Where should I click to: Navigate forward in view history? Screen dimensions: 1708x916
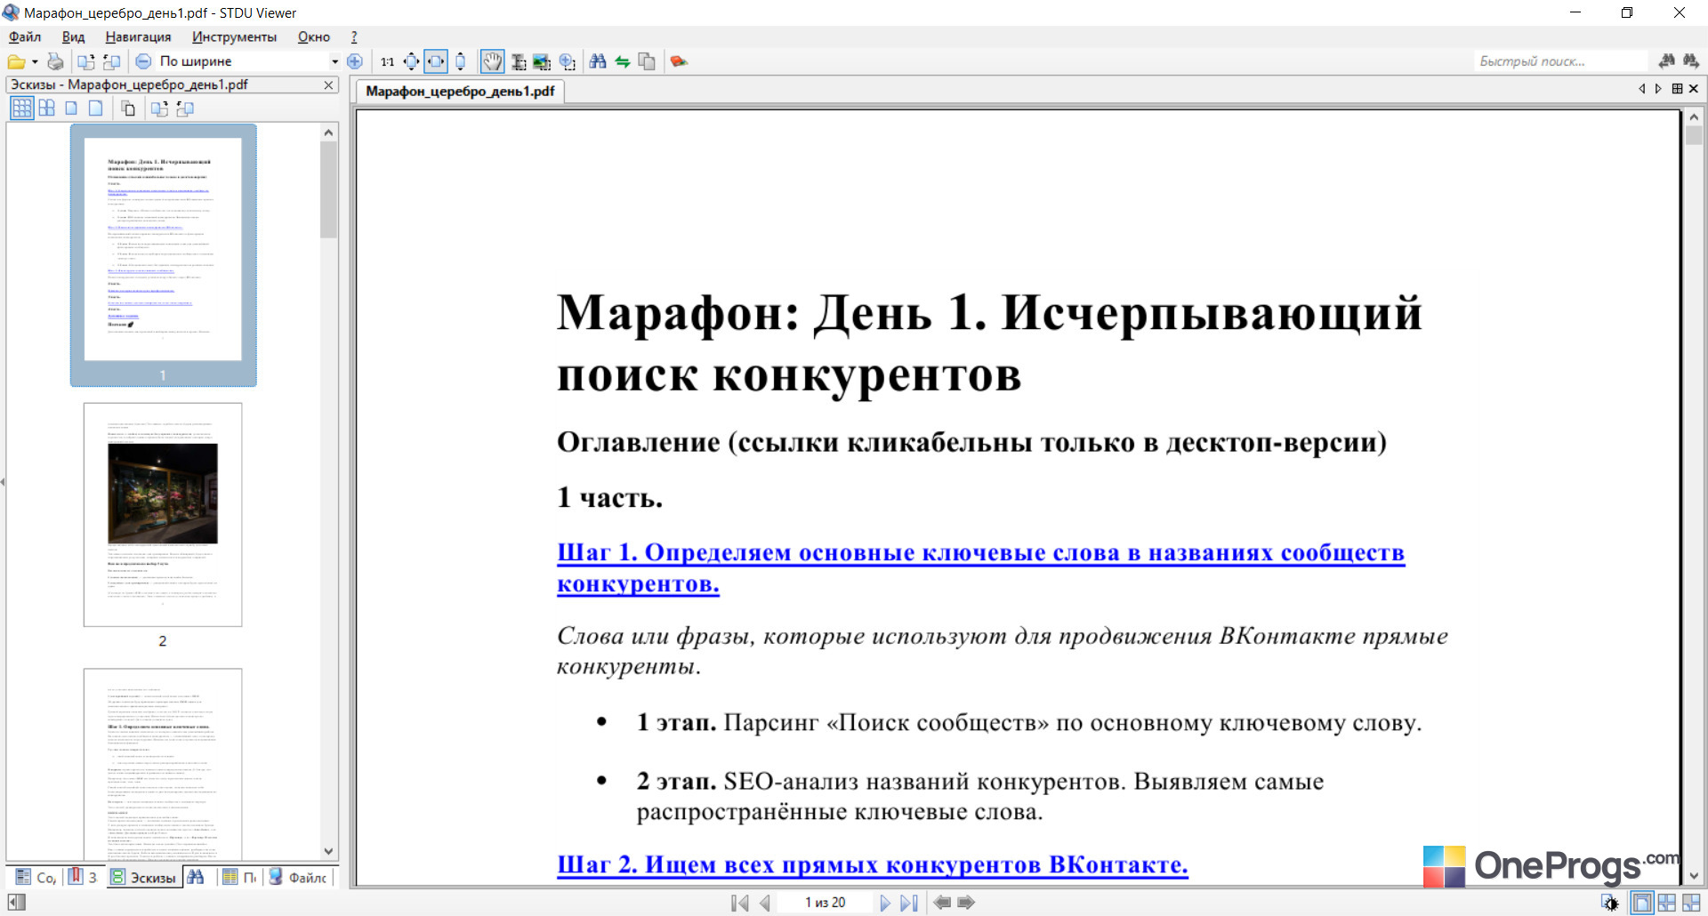[966, 903]
